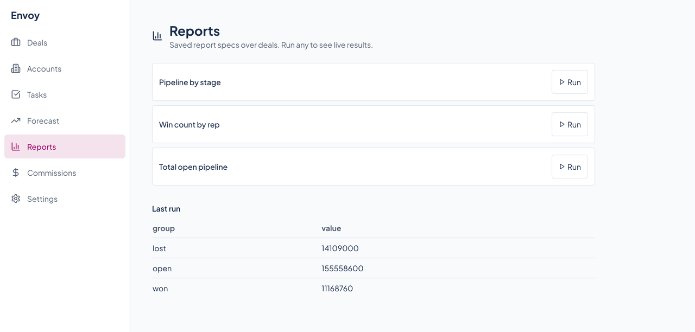Click the value column header
This screenshot has height=332, width=695.
331,228
